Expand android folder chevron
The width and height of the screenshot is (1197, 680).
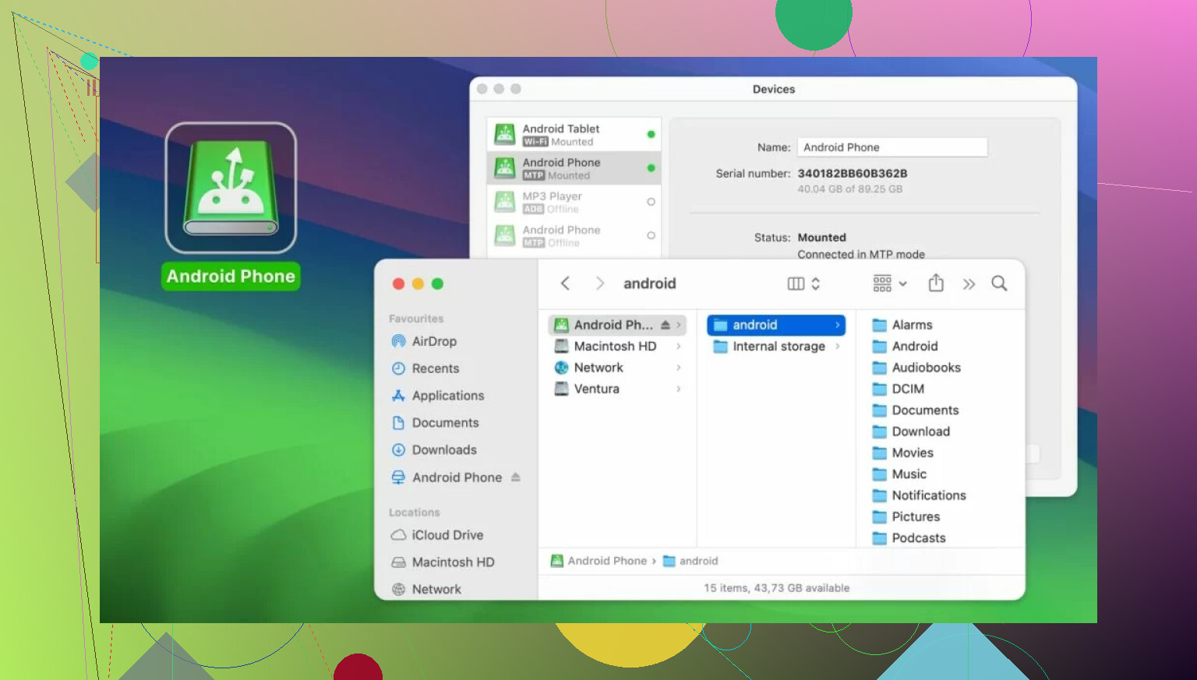pyautogui.click(x=838, y=325)
